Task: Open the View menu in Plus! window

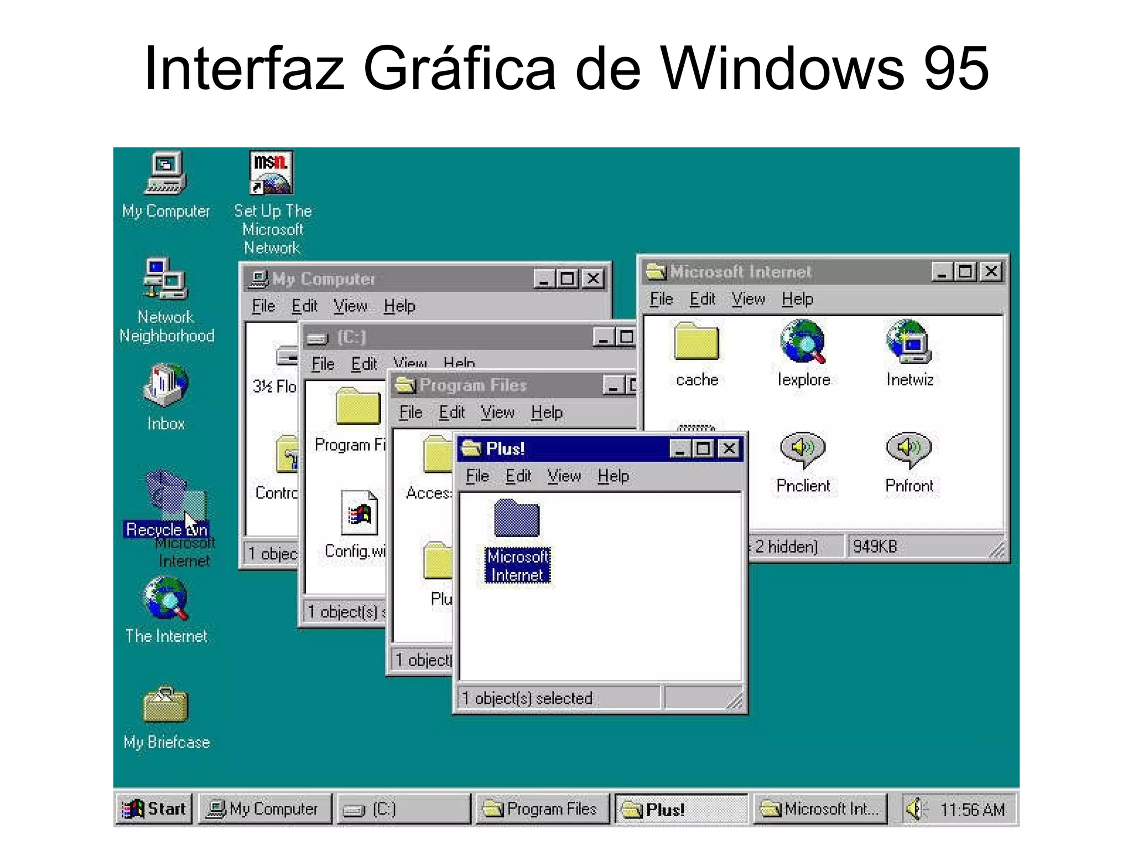Action: tap(564, 476)
